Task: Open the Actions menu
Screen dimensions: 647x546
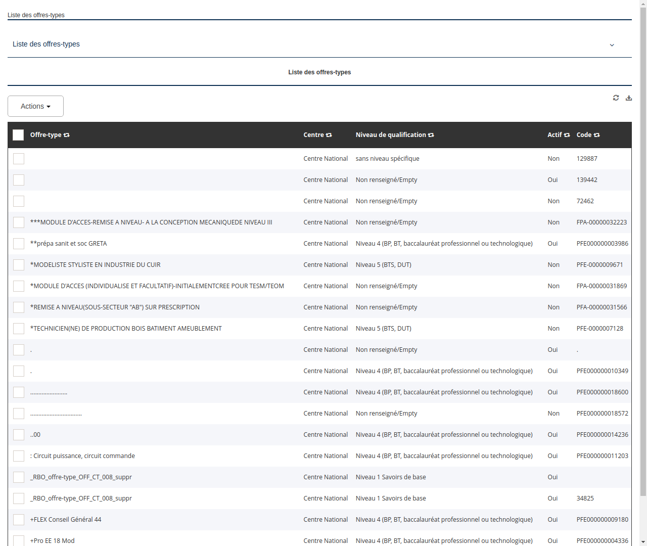Action: [32, 106]
